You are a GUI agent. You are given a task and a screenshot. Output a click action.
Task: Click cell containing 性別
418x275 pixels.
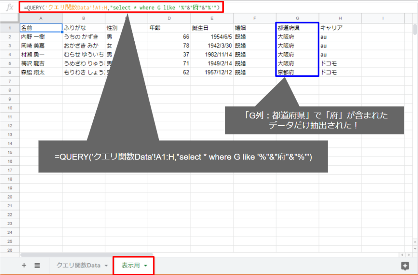tap(112, 28)
